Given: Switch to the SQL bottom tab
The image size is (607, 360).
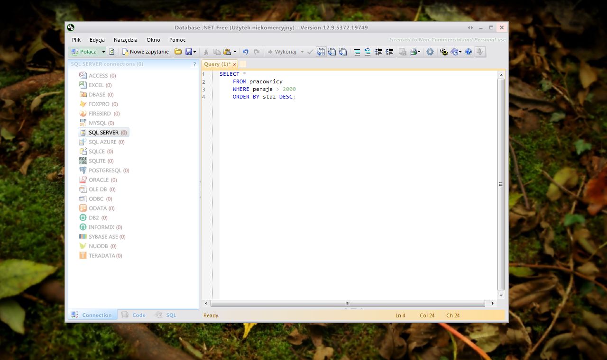Looking at the screenshot, I should tap(166, 315).
